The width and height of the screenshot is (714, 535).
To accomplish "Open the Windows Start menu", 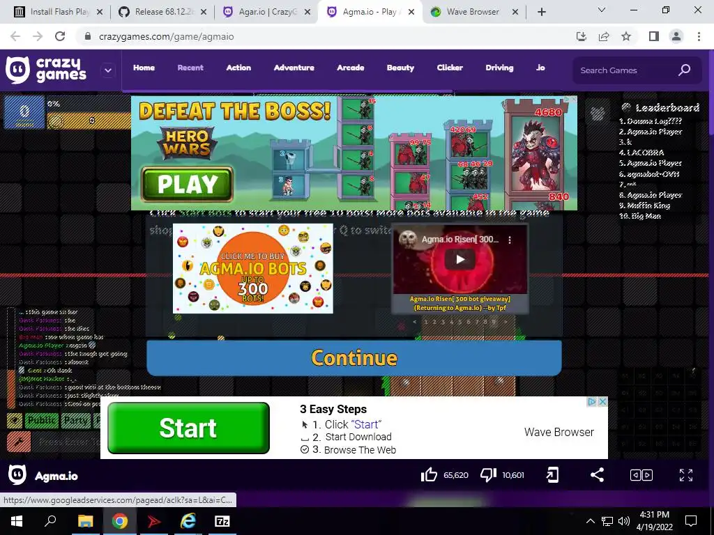I will tap(17, 521).
